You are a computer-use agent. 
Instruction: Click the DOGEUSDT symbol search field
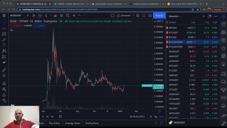pos(16,16)
